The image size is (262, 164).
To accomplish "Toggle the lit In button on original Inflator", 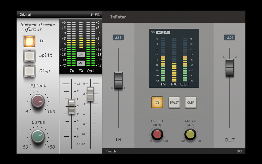I will [x=29, y=41].
